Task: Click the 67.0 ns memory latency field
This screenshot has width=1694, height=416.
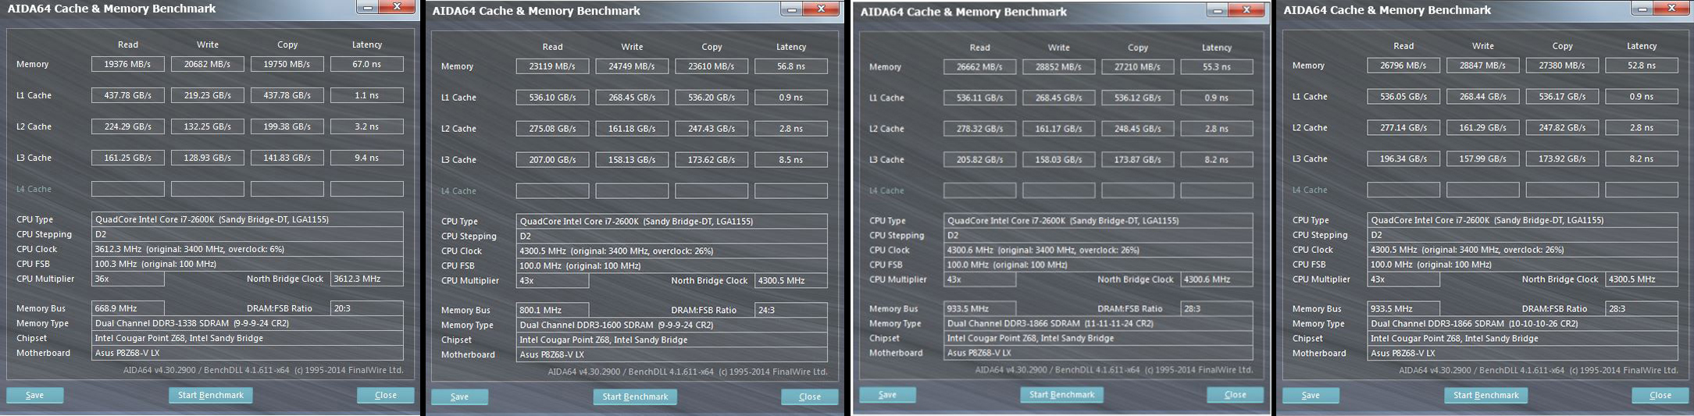Action: tap(367, 64)
